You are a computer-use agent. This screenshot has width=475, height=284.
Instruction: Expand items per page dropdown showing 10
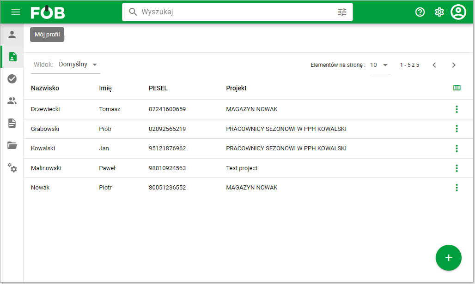(380, 65)
